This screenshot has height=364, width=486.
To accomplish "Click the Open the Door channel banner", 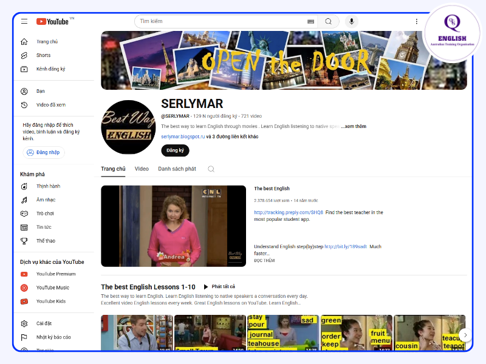I will pos(284,60).
